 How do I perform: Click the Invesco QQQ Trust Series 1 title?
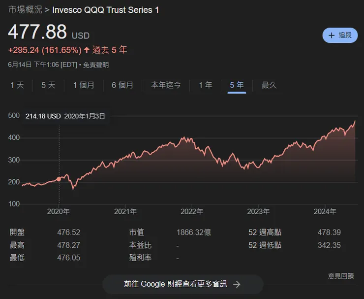(106, 10)
